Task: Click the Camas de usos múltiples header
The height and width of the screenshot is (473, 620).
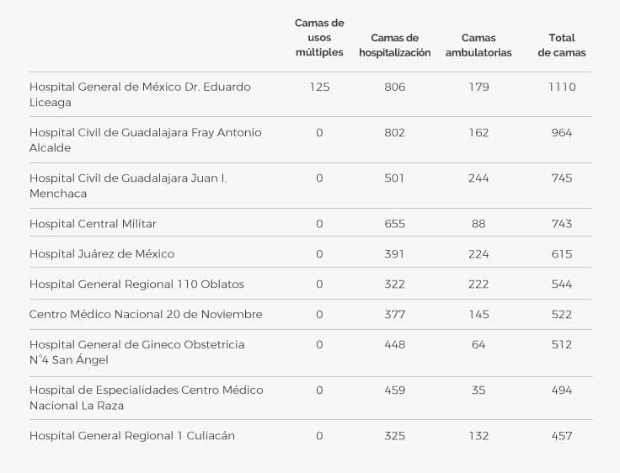Action: [x=319, y=38]
